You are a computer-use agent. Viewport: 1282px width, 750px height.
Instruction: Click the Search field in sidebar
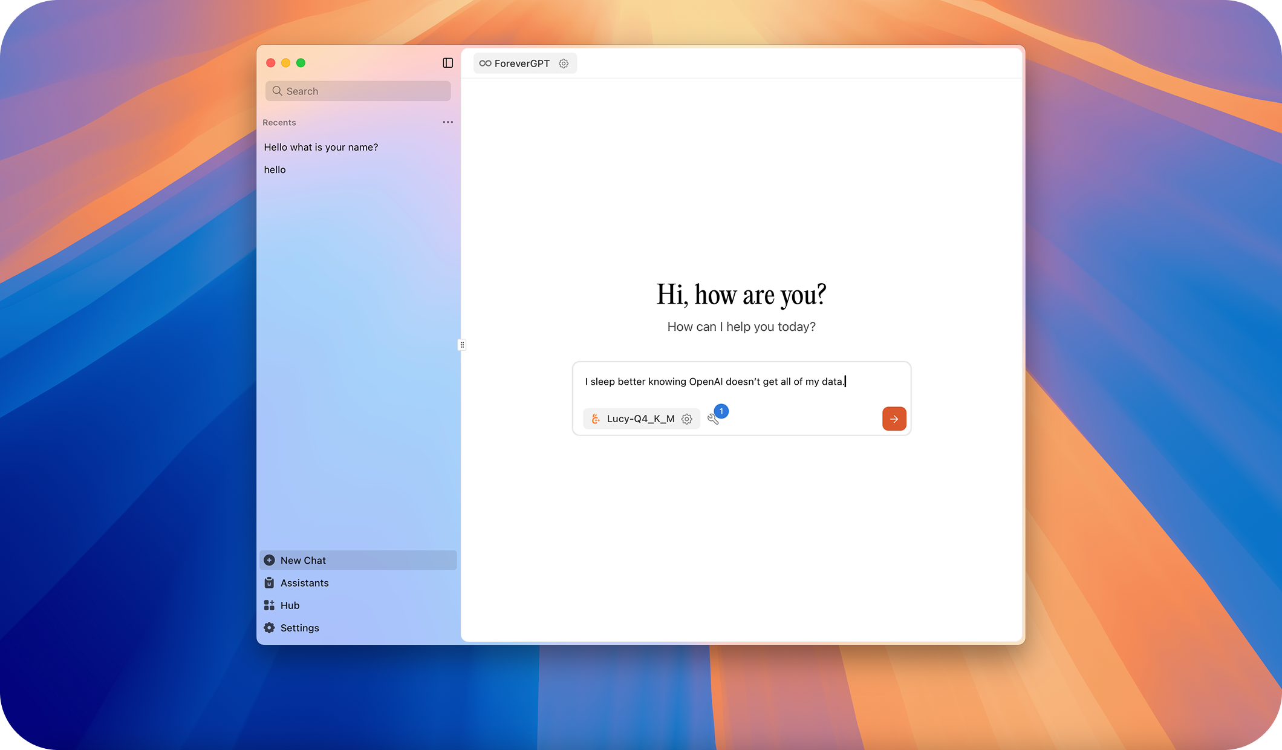[x=358, y=91]
